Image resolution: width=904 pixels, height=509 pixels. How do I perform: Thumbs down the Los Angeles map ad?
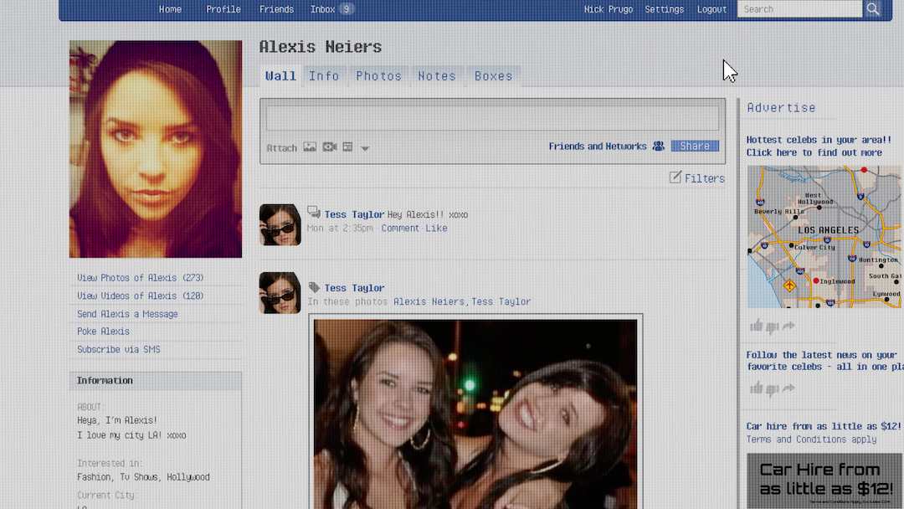773,326
